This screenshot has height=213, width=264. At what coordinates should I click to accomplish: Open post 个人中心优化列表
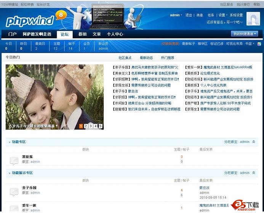click(213, 85)
